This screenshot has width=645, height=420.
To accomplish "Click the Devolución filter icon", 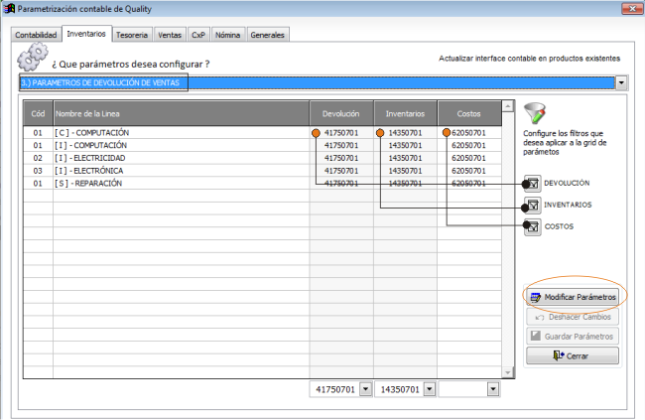I will [x=533, y=184].
